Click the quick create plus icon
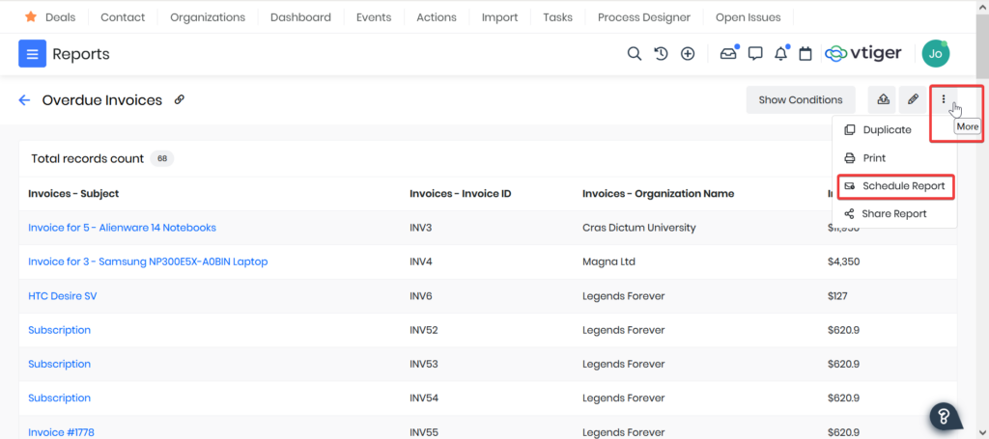 (x=688, y=54)
